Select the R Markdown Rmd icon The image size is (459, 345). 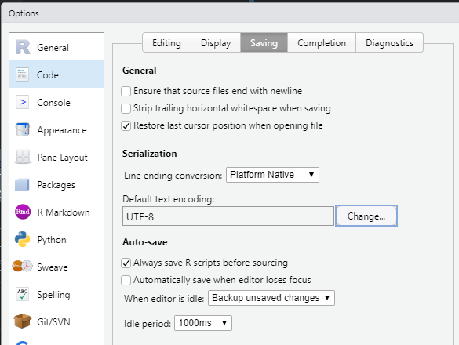tap(23, 212)
